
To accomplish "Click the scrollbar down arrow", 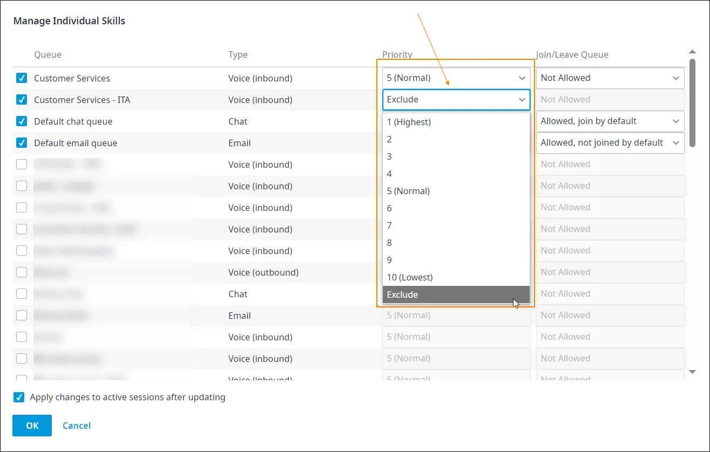I will pos(693,372).
